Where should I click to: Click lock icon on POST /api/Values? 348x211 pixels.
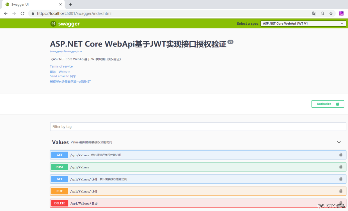pos(341,167)
